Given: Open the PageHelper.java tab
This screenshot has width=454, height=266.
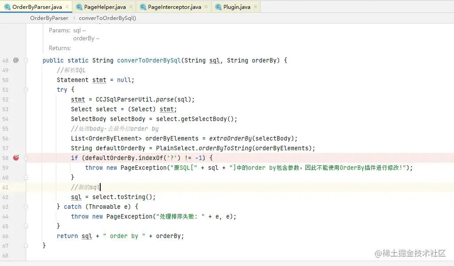Looking at the screenshot, I should pos(105,7).
